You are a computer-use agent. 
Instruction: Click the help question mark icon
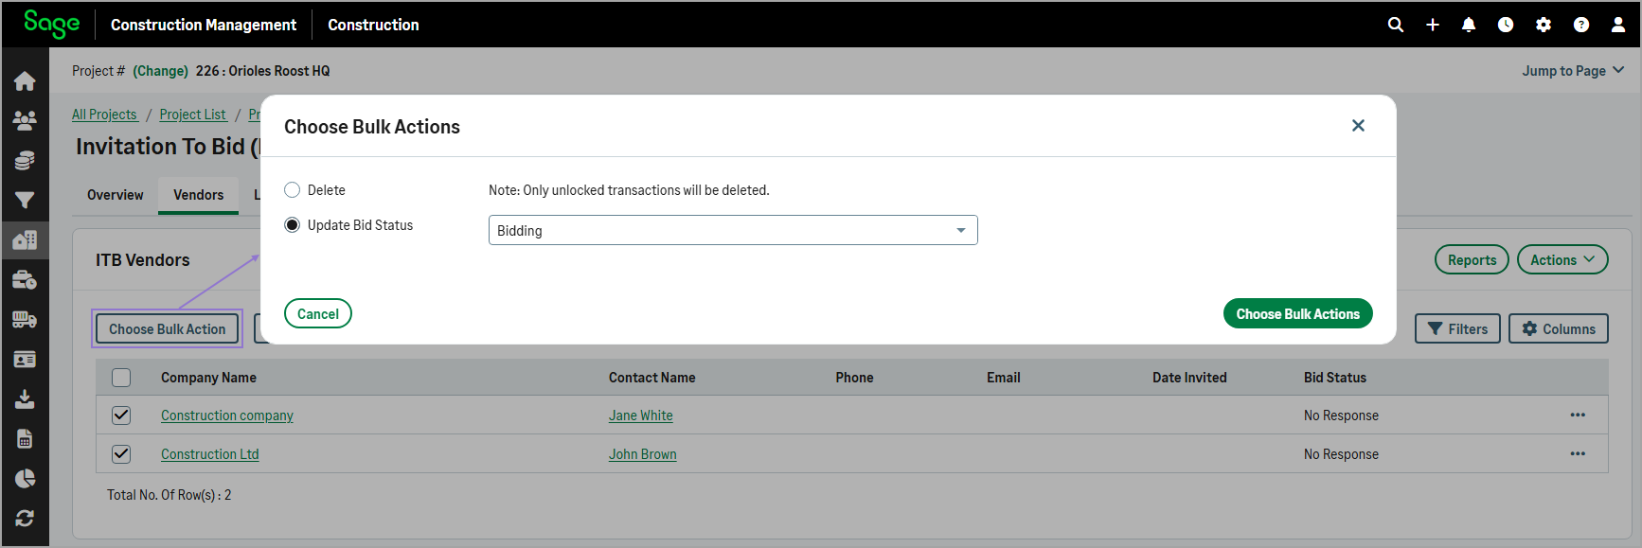tap(1580, 25)
